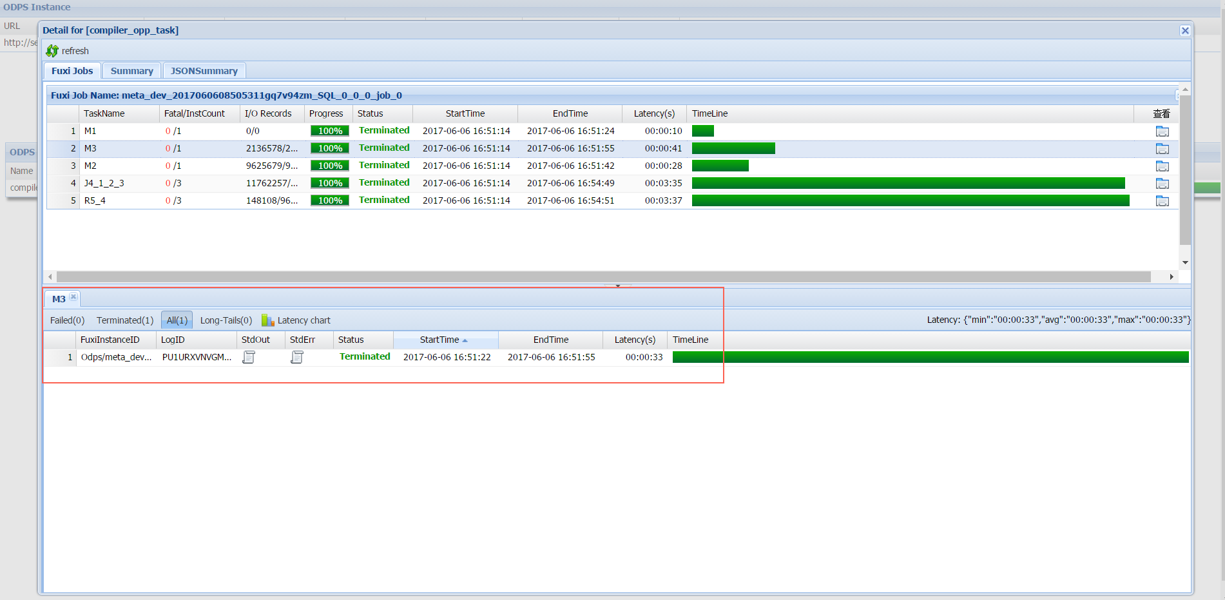Image resolution: width=1225 pixels, height=600 pixels.
Task: Click the R5_4 timeline bar
Action: click(x=910, y=201)
